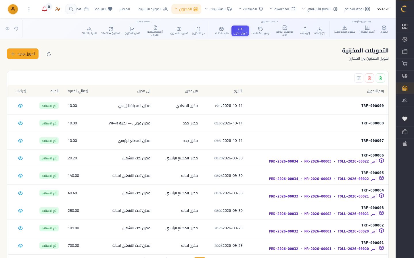Open table column settings sliders button
Viewport: 414px width, 258px height.
point(359,78)
